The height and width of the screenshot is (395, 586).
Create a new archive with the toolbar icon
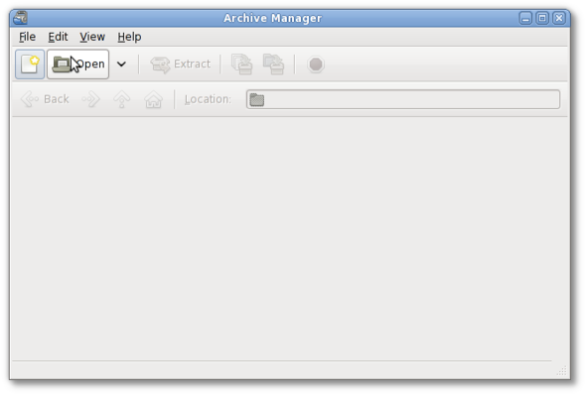point(30,65)
